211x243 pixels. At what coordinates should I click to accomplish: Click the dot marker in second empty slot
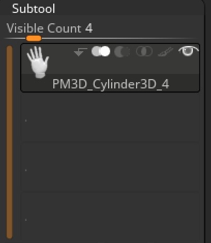click(x=26, y=170)
